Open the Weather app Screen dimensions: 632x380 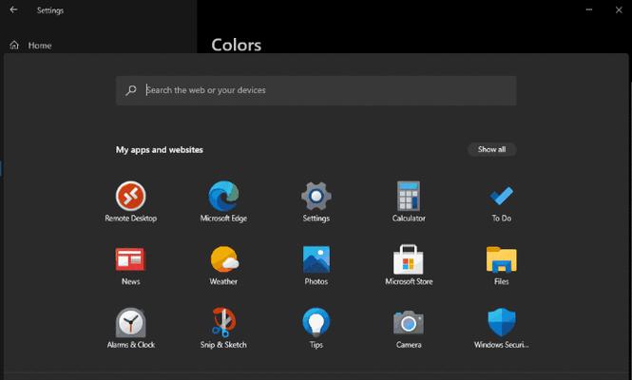pos(223,265)
